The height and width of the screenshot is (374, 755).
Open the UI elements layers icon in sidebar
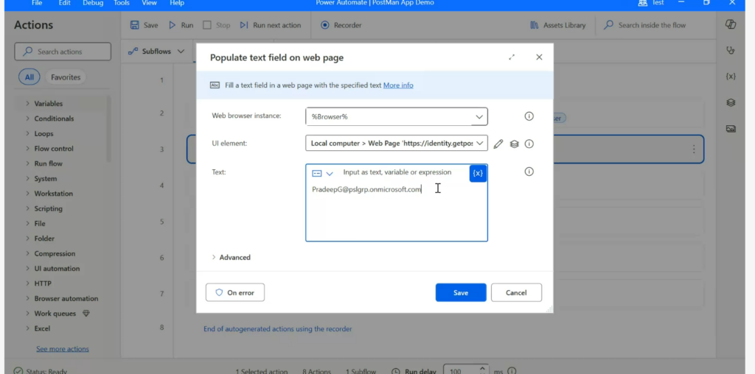tap(731, 102)
